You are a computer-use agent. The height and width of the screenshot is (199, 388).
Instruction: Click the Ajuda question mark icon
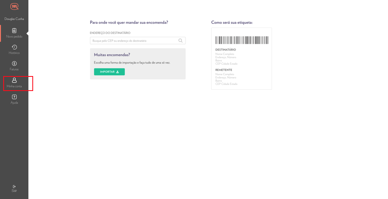tap(14, 97)
